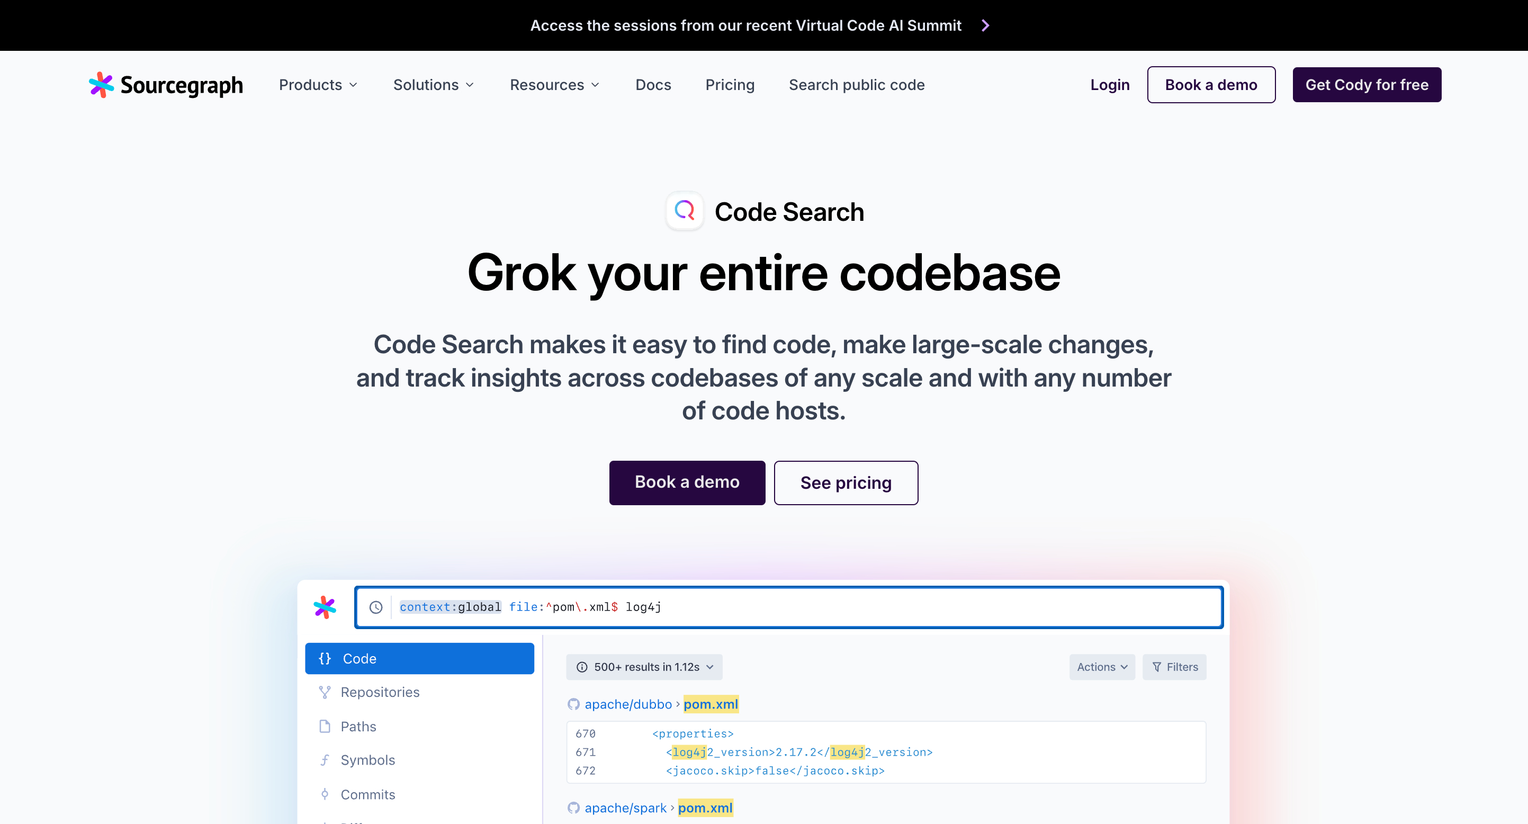Open Search public code
Viewport: 1528px width, 824px height.
click(857, 85)
